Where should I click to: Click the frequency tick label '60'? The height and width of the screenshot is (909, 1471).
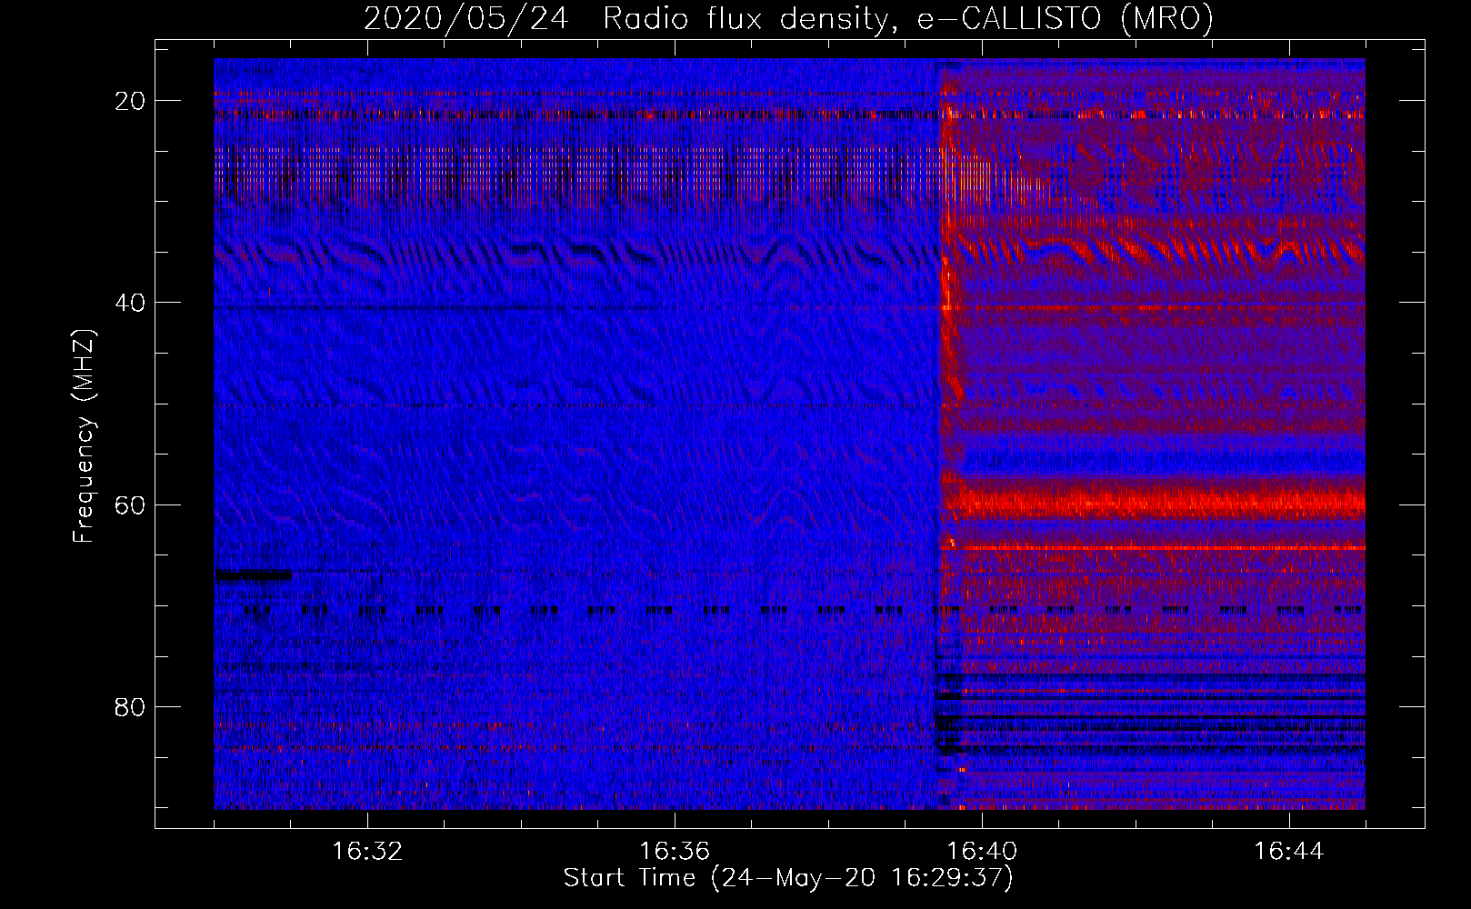tap(131, 504)
